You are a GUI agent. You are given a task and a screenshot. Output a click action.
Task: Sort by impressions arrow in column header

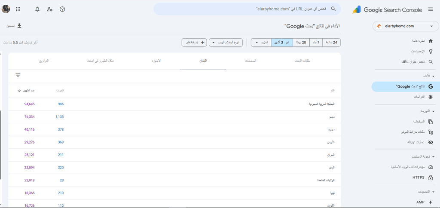pos(19,90)
